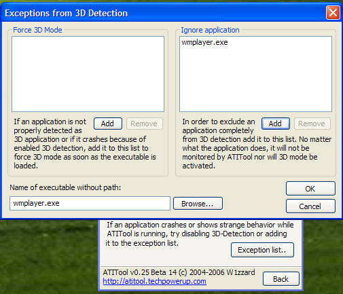Cancel the exceptions dialog

[x=310, y=206]
